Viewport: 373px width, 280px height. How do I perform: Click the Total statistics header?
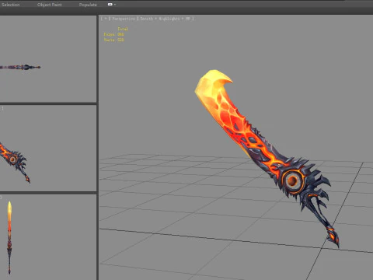pos(123,29)
